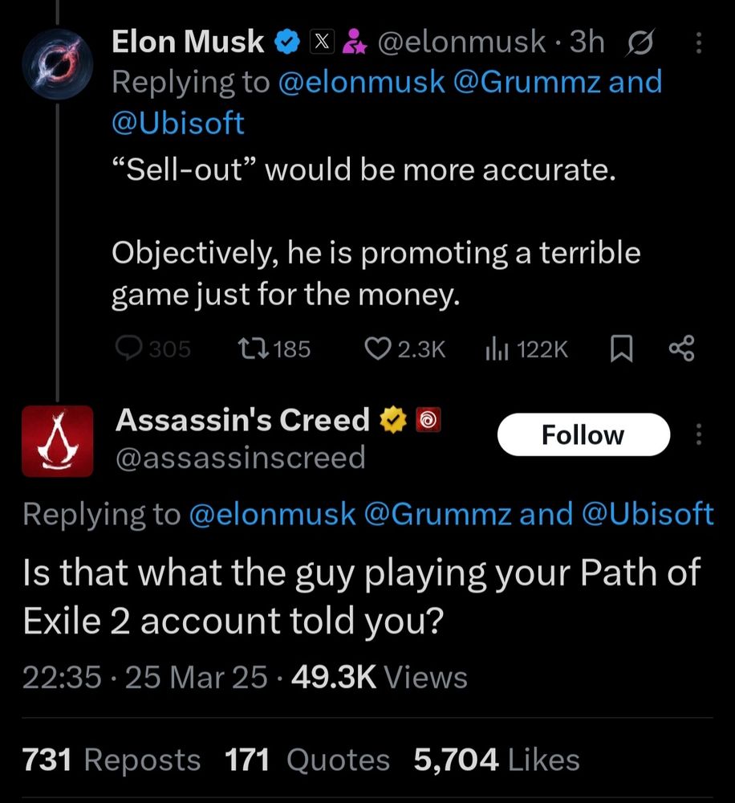
Task: Click Elon Musk's blue verified checkmark
Action: tap(287, 42)
